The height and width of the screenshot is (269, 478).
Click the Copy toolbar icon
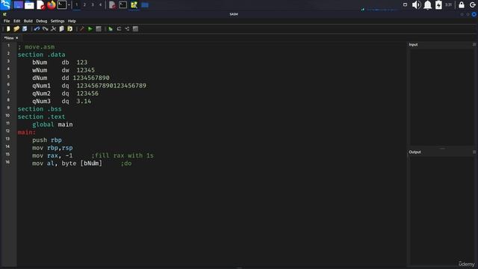pyautogui.click(x=61, y=28)
